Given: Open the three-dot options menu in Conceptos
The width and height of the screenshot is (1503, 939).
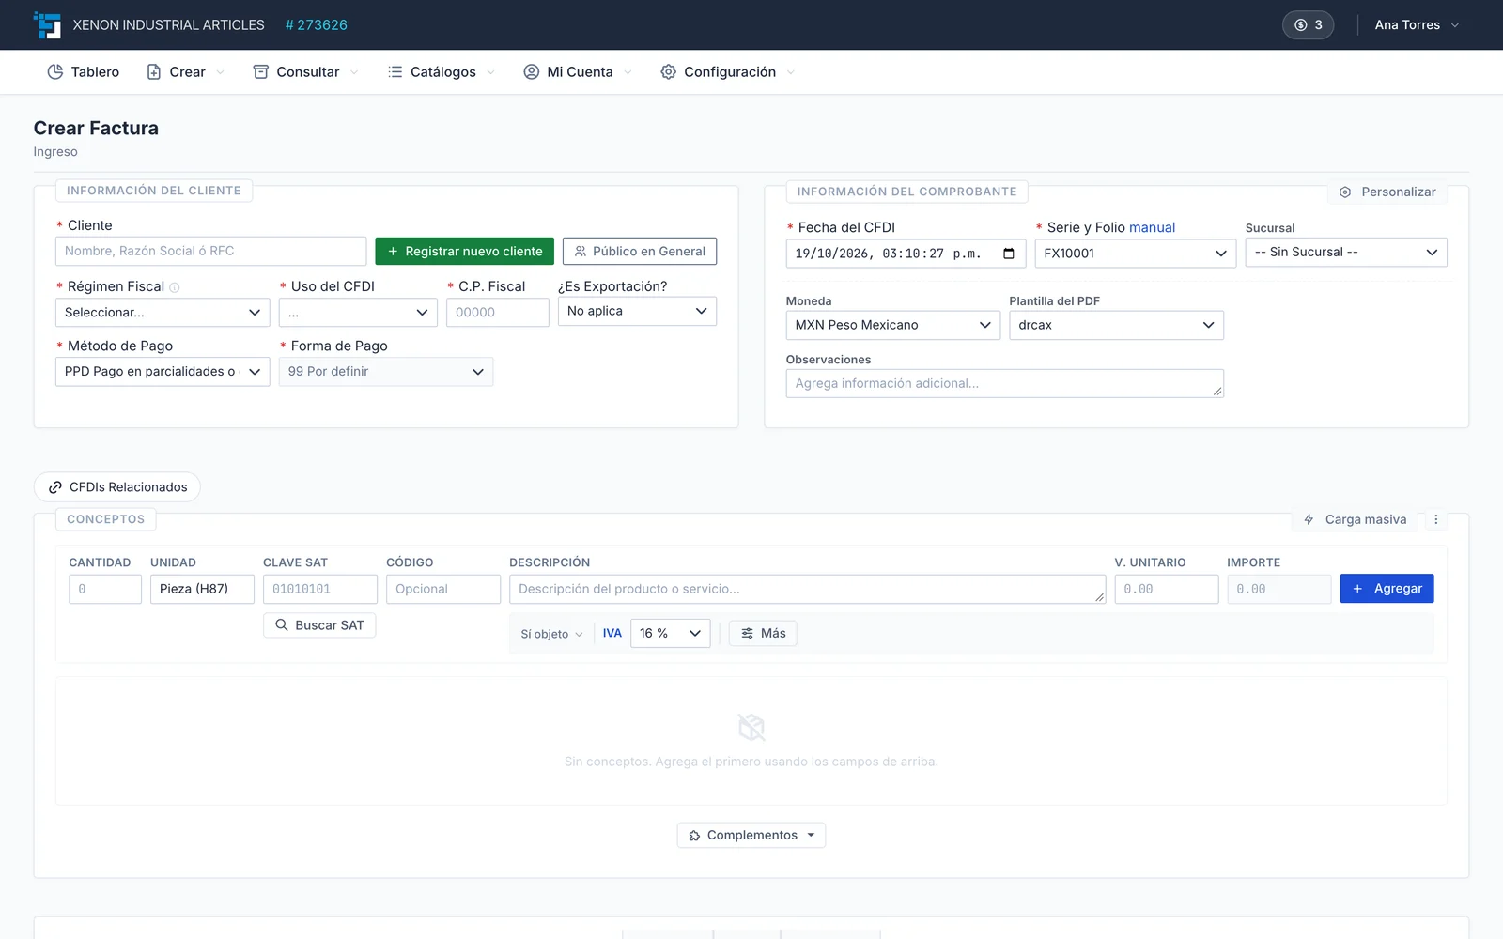Looking at the screenshot, I should (1436, 519).
